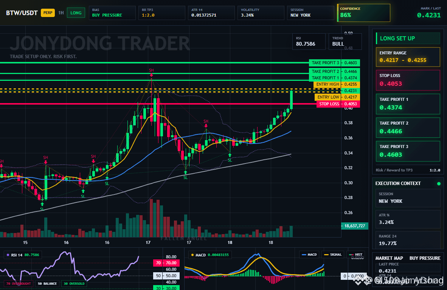Click the VOLATILITY 3.24% header card
This screenshot has height=290, width=447.
(x=261, y=13)
